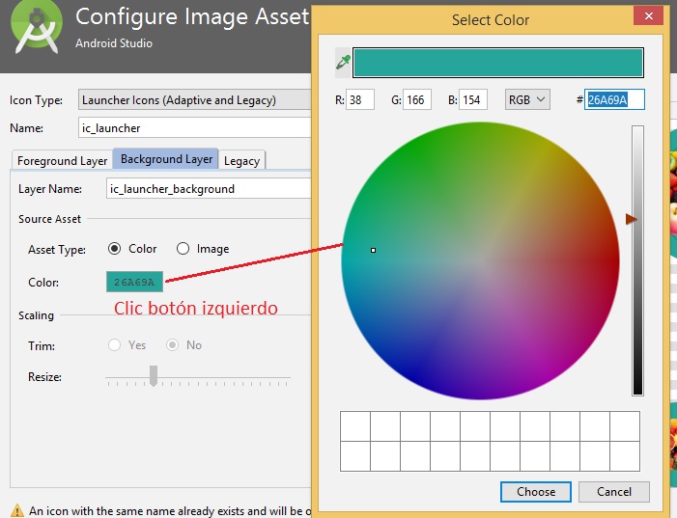This screenshot has width=677, height=518.
Task: Click the 26A69A color swatch
Action: click(x=134, y=283)
